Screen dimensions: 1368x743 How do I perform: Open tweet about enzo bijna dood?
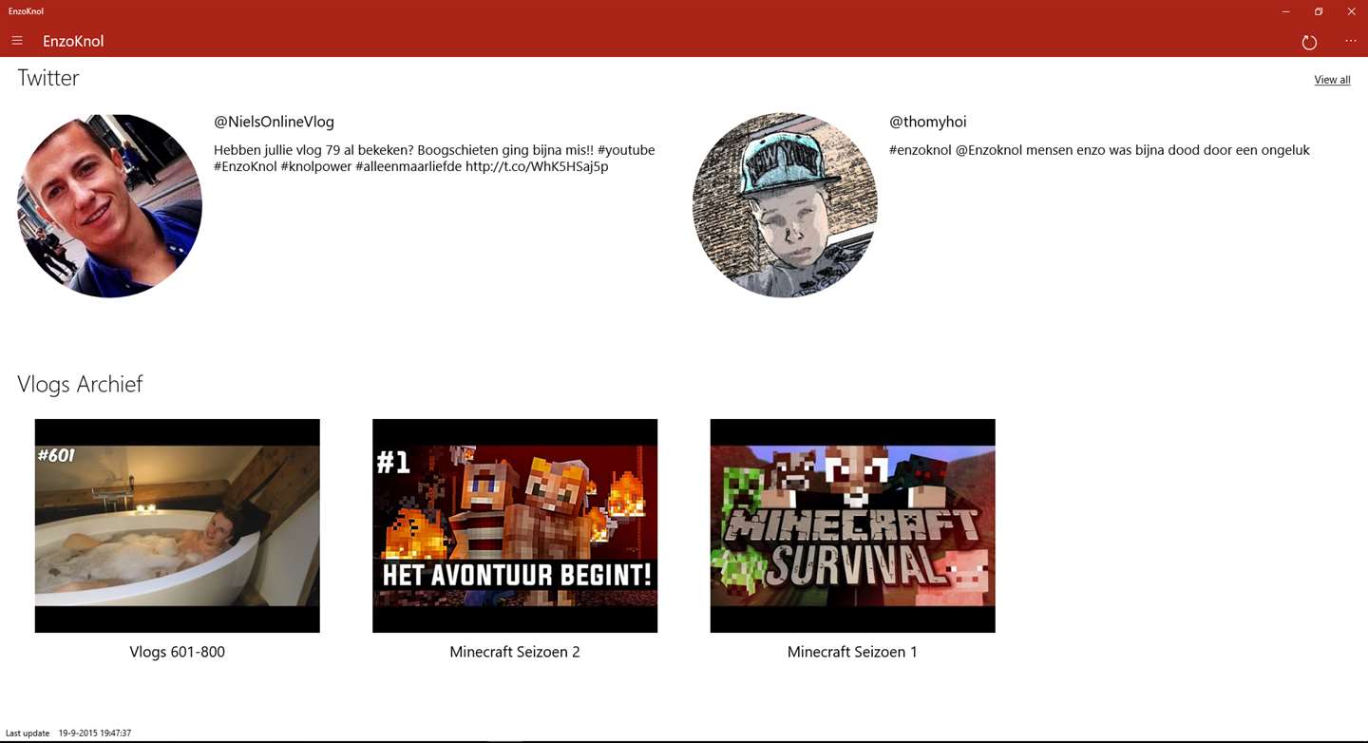(1099, 150)
